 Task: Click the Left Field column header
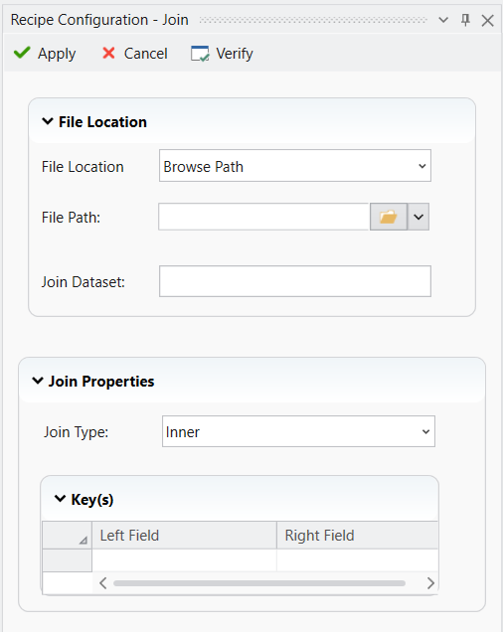tap(184, 535)
